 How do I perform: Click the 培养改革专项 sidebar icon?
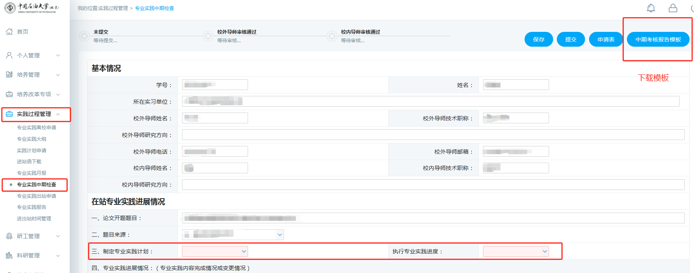click(x=9, y=94)
